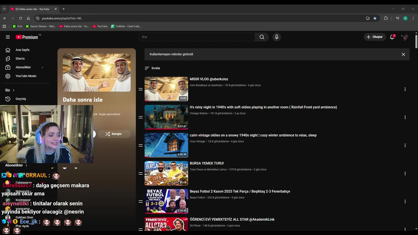This screenshot has width=418, height=235.
Task: Click drag handle of calm vintage oldies row
Action: (141, 145)
